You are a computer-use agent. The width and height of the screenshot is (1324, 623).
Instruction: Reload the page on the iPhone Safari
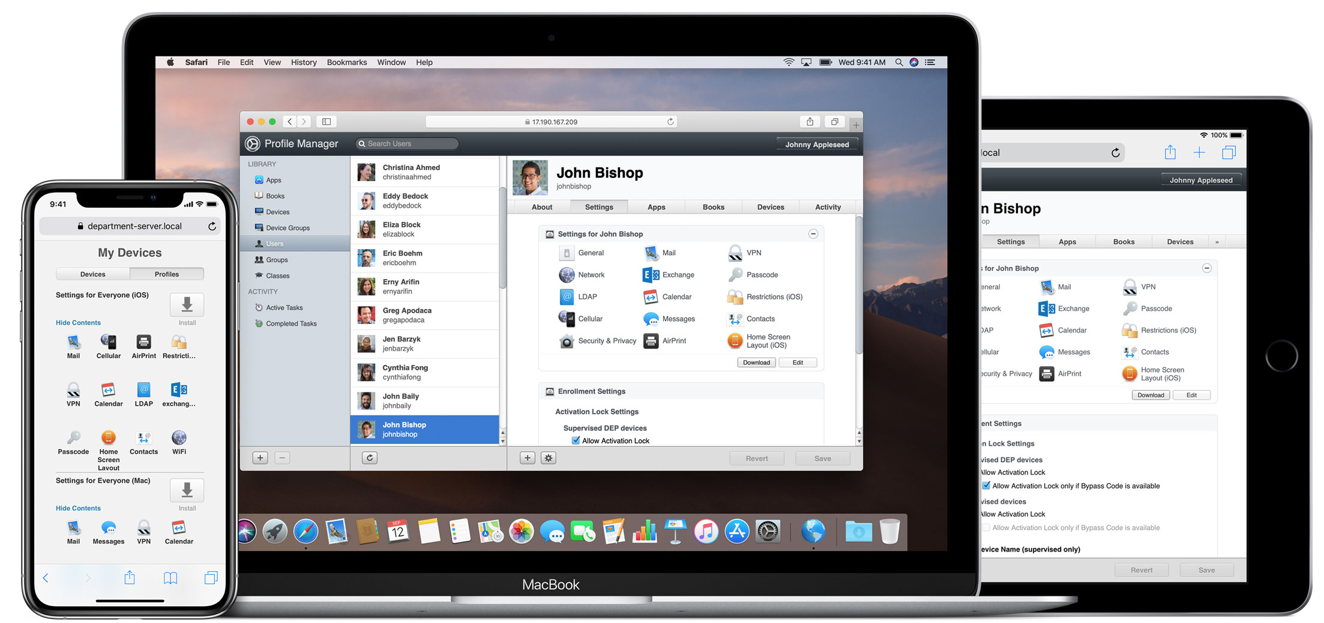point(212,226)
